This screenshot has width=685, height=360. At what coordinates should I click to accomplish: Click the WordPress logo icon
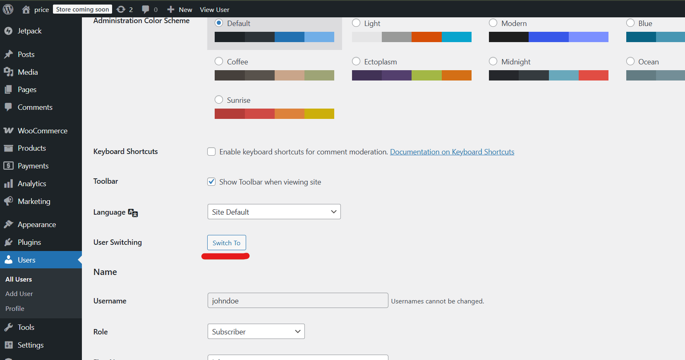pyautogui.click(x=8, y=9)
